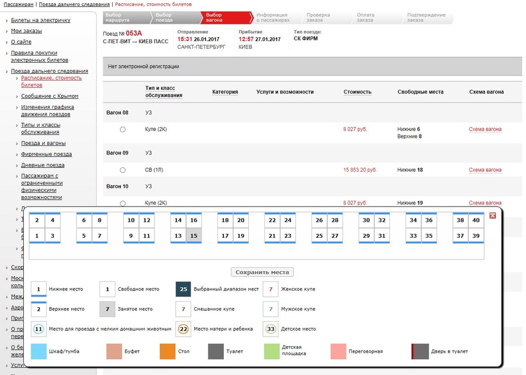This screenshot has height=375, width=526.
Task: Choose seat 39 in the last compartment
Action: click(x=476, y=235)
